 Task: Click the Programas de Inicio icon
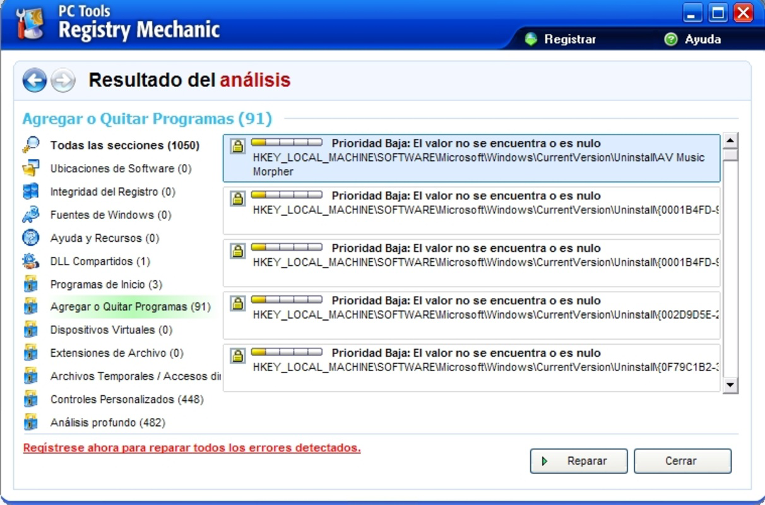(30, 284)
